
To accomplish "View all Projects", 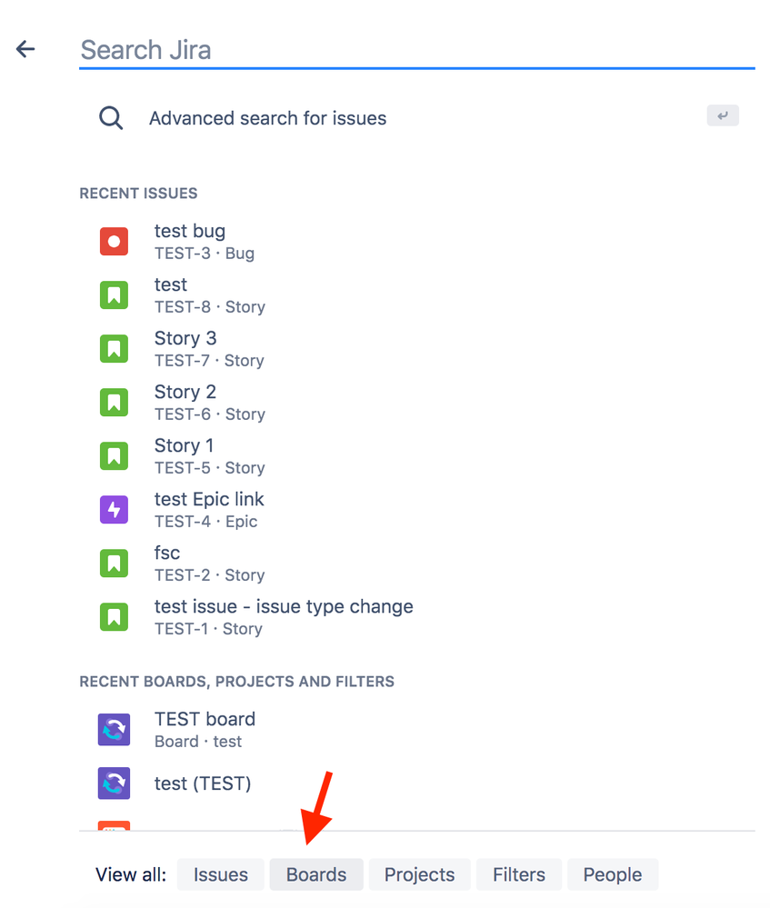I will click(419, 873).
